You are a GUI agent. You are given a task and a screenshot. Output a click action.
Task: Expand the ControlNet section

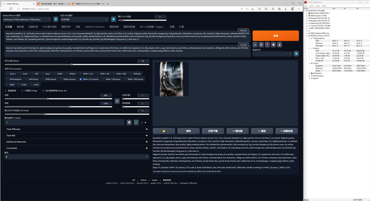click(x=77, y=148)
